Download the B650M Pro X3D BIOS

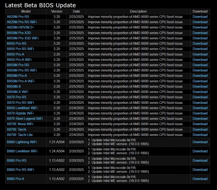click(x=200, y=33)
